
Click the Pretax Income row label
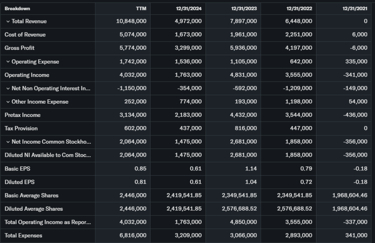tap(23, 115)
